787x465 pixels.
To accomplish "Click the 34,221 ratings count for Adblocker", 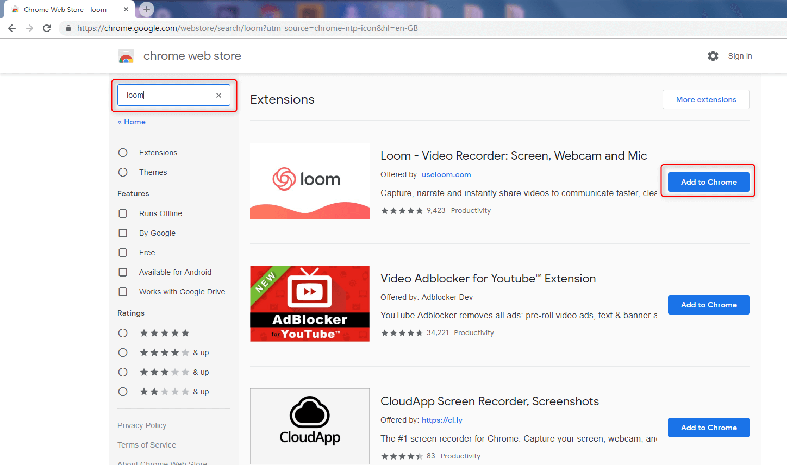I will coord(438,332).
